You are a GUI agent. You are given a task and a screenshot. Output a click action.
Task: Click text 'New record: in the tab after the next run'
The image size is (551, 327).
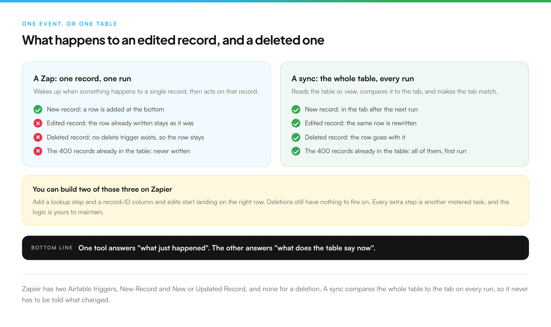tap(361, 109)
